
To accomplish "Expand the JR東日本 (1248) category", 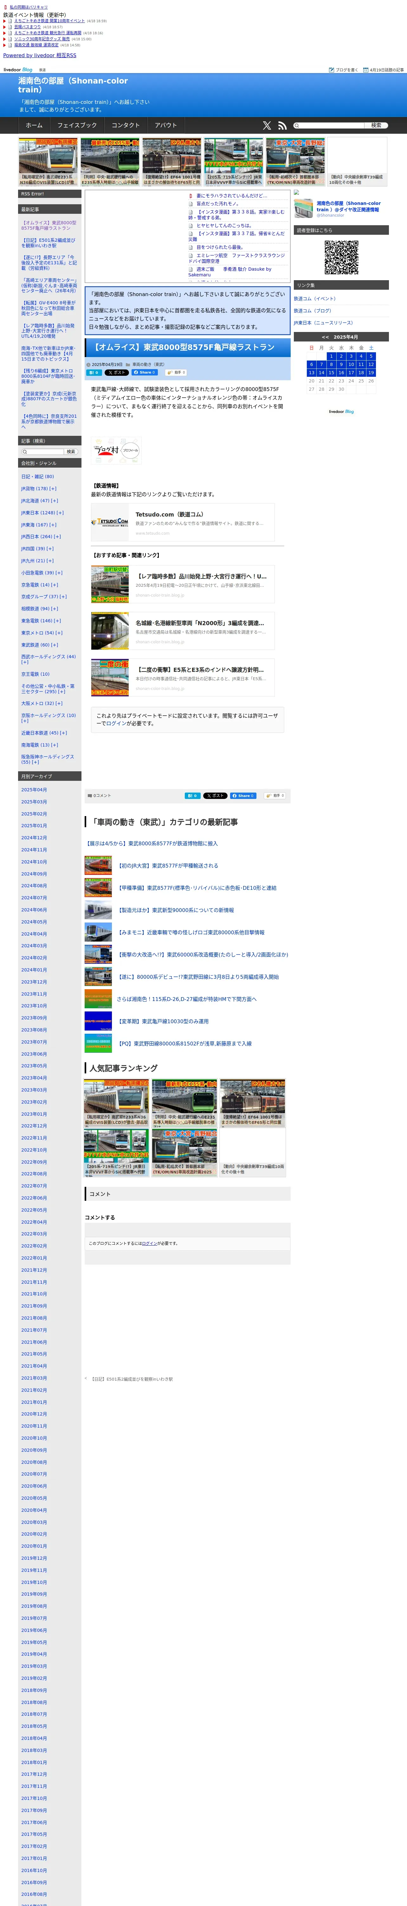I will tap(60, 513).
